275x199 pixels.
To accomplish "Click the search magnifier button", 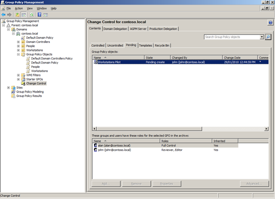I will (x=268, y=37).
